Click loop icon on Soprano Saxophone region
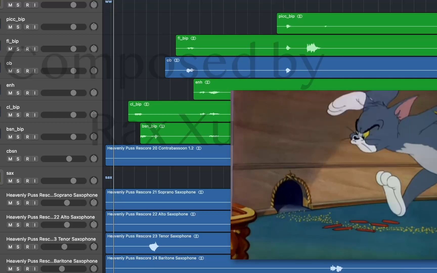 pyautogui.click(x=201, y=192)
